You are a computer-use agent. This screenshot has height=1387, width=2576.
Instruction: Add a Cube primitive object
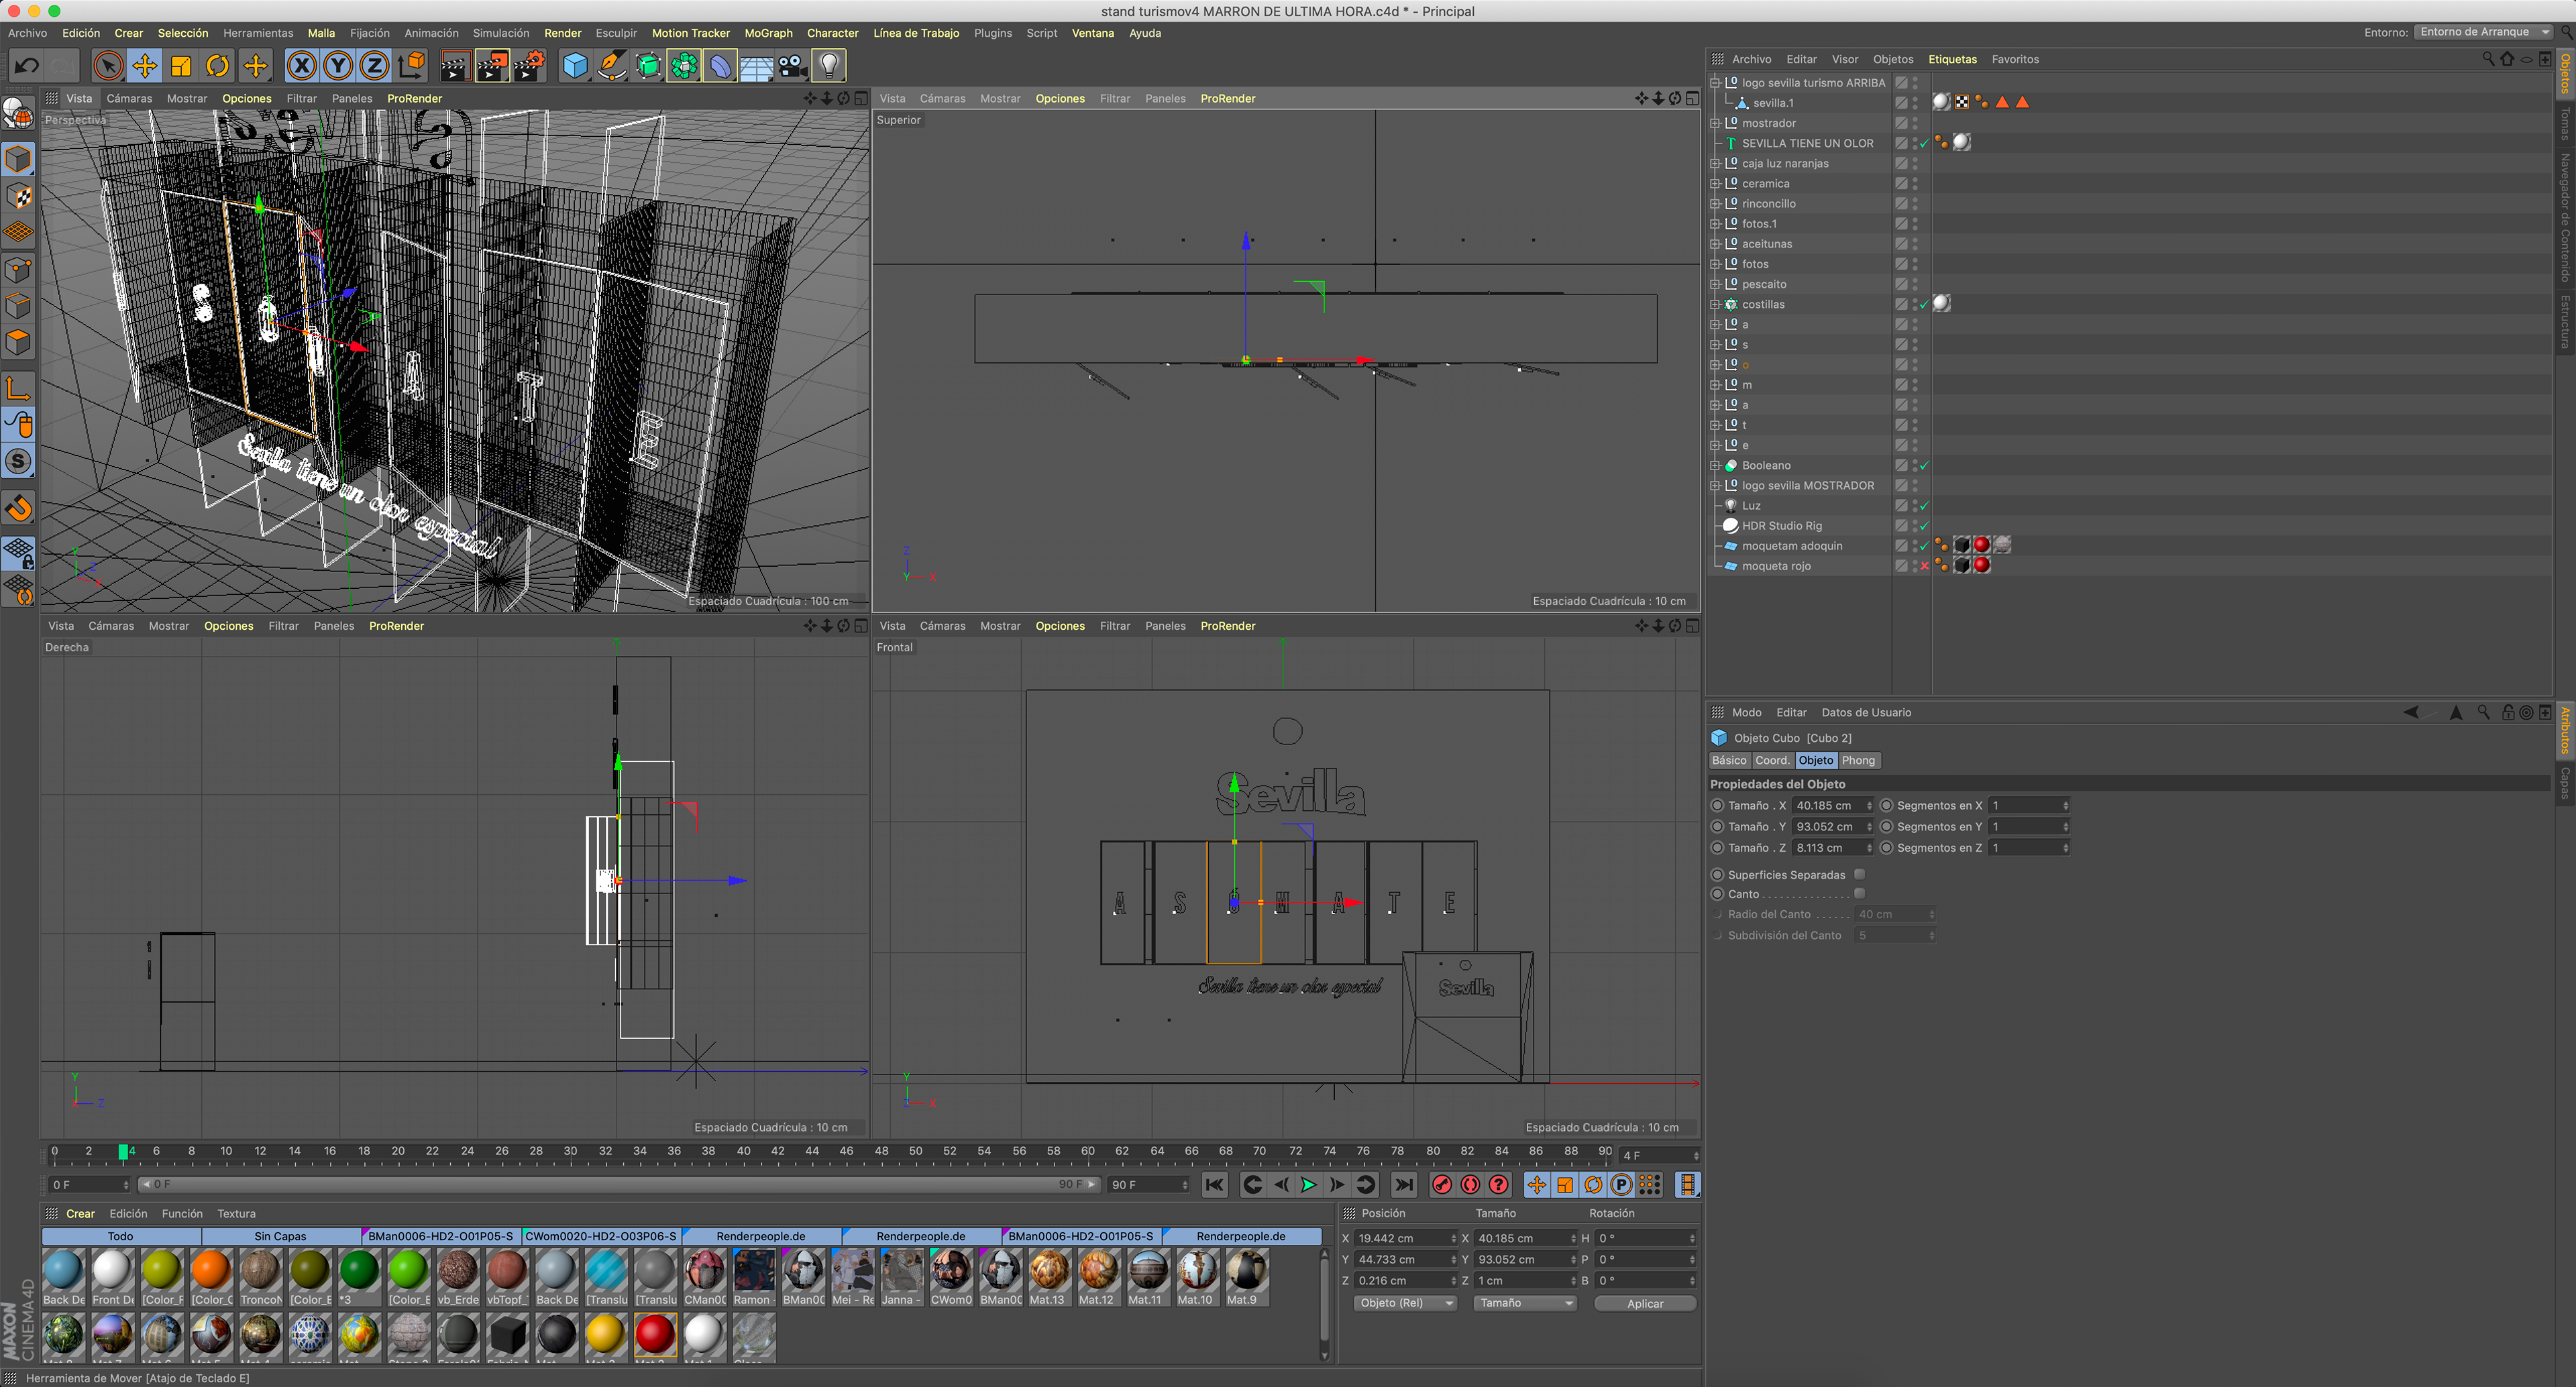(575, 66)
